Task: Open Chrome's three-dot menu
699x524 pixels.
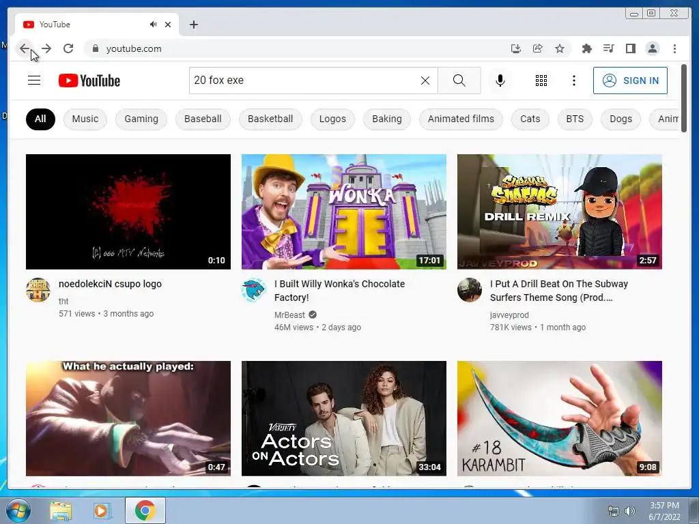Action: click(x=674, y=48)
